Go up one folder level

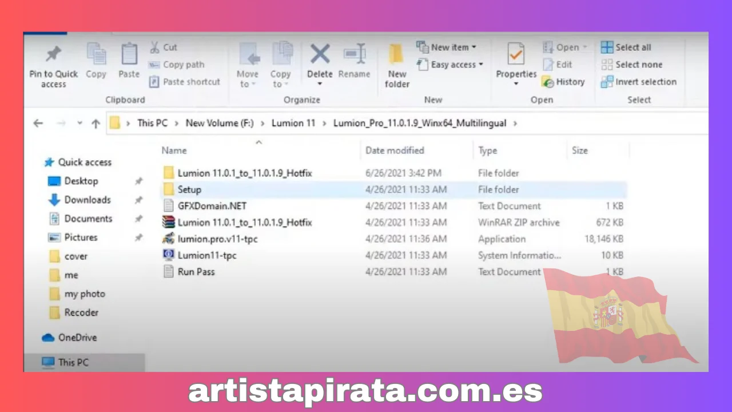click(x=96, y=123)
